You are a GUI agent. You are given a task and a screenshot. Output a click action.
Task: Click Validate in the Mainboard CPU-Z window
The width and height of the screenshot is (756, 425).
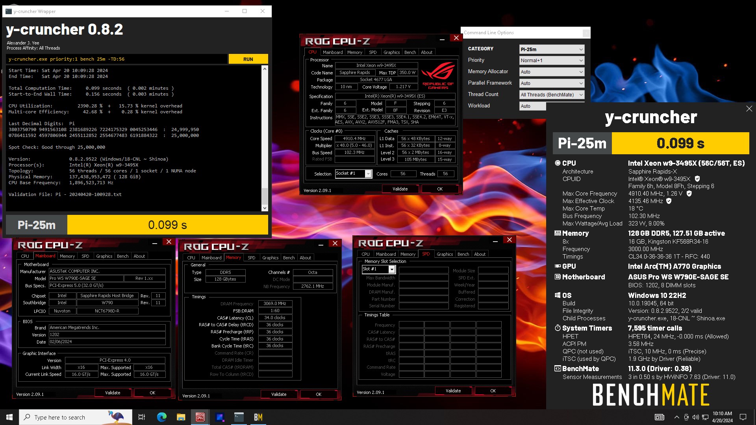tap(113, 393)
